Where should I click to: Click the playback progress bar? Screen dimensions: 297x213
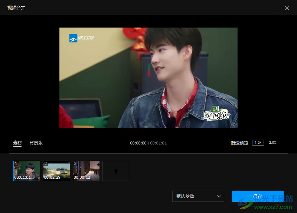[x=148, y=153]
